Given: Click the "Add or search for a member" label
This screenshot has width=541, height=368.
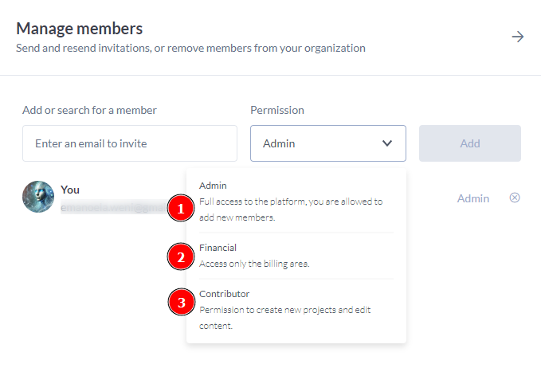Looking at the screenshot, I should coord(89,110).
